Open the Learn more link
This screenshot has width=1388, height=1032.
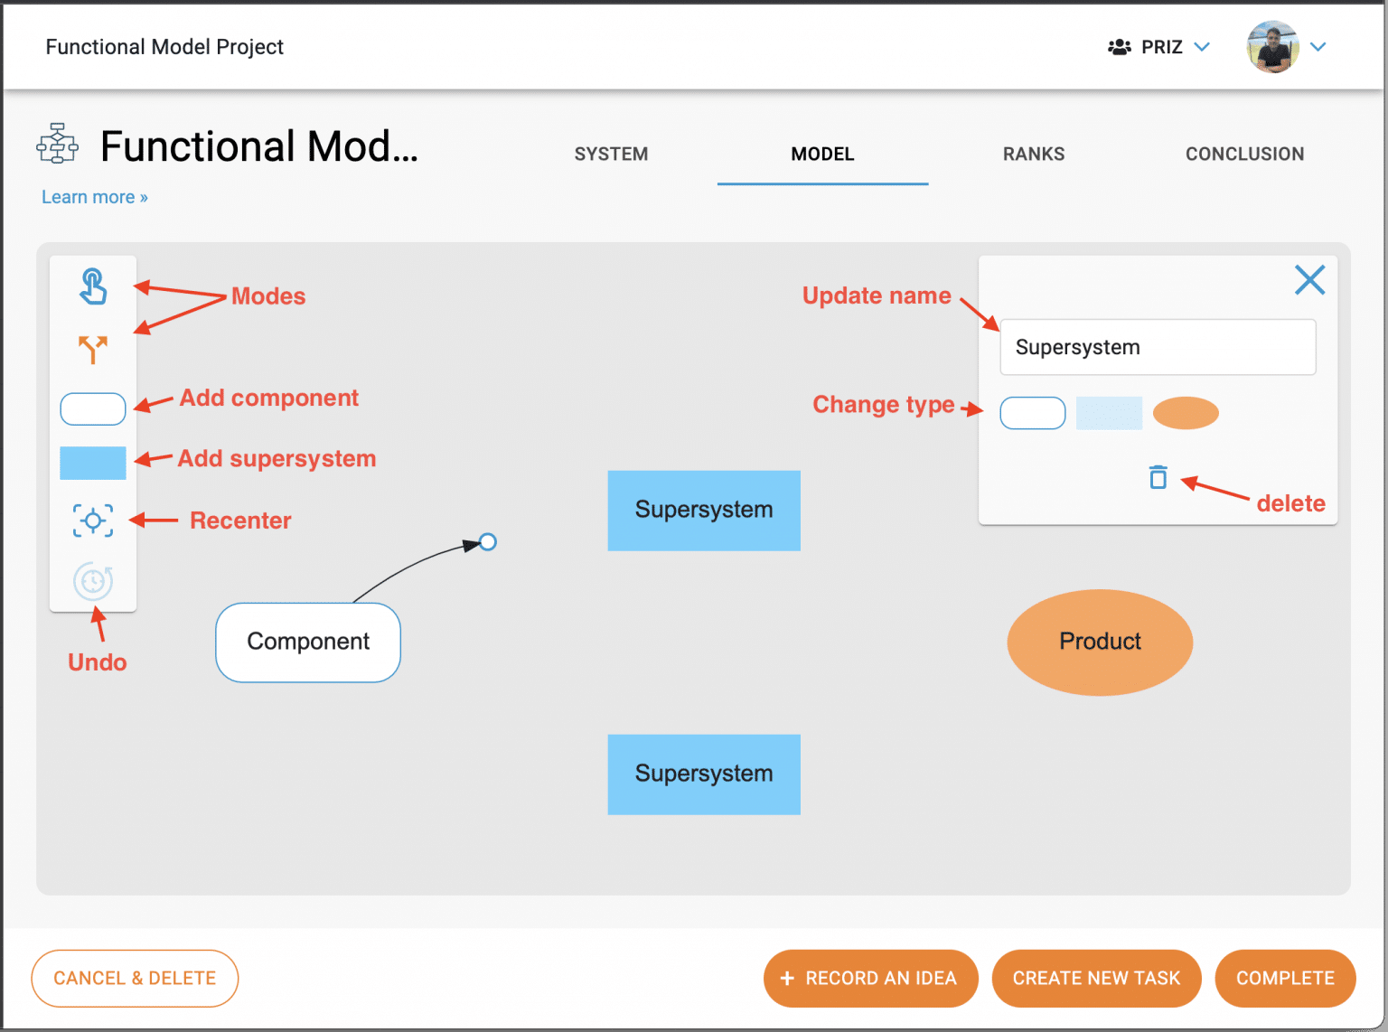tap(93, 196)
